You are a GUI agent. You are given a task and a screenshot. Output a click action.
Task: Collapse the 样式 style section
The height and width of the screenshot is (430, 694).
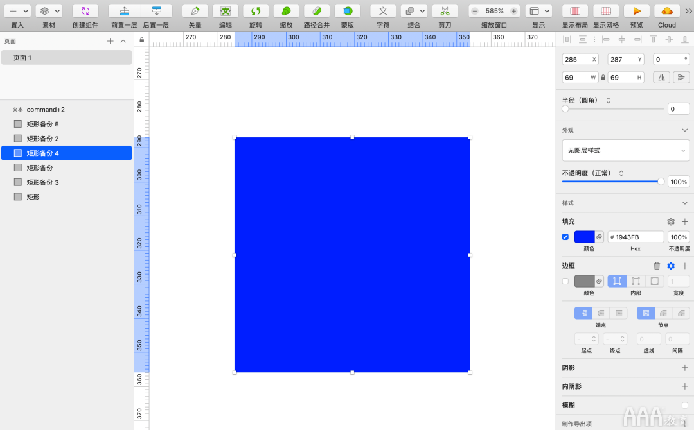tap(685, 203)
